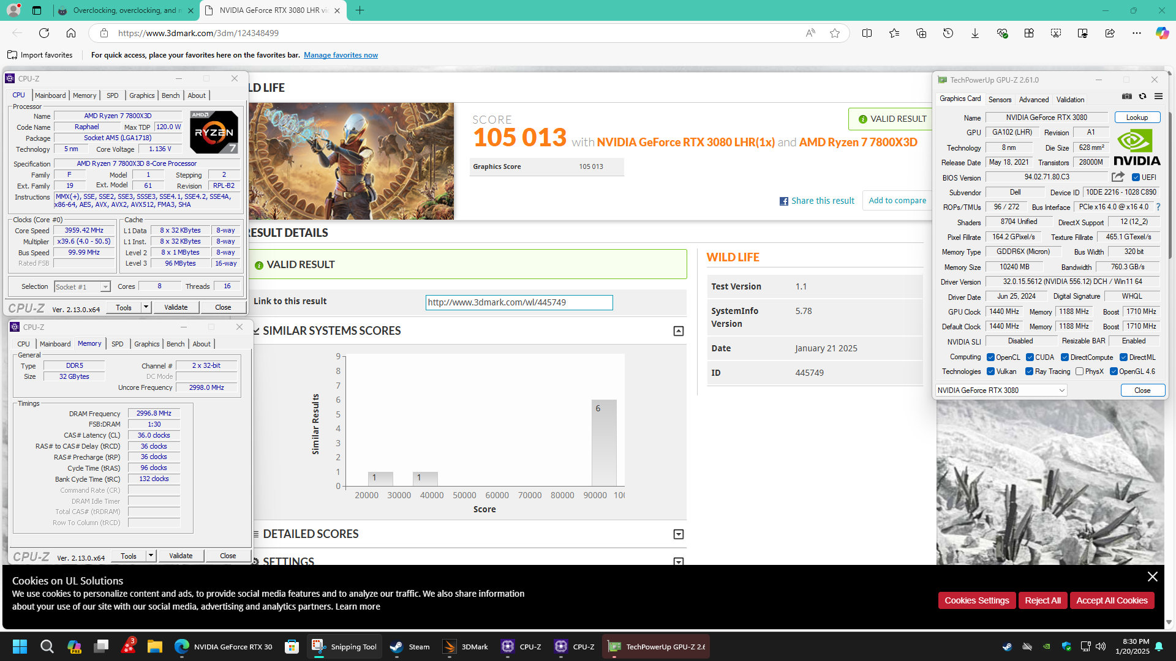Click GPU-Z refresh icon
1176x661 pixels.
point(1142,96)
